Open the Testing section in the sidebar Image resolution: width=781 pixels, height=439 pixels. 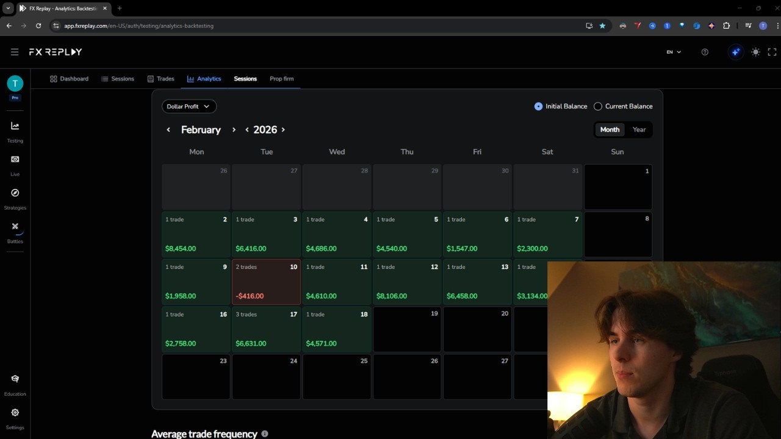15,131
